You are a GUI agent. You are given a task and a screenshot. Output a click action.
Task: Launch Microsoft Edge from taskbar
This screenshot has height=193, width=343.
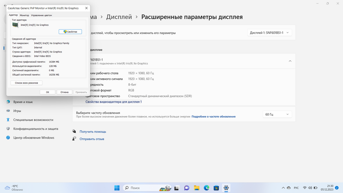[207, 188]
